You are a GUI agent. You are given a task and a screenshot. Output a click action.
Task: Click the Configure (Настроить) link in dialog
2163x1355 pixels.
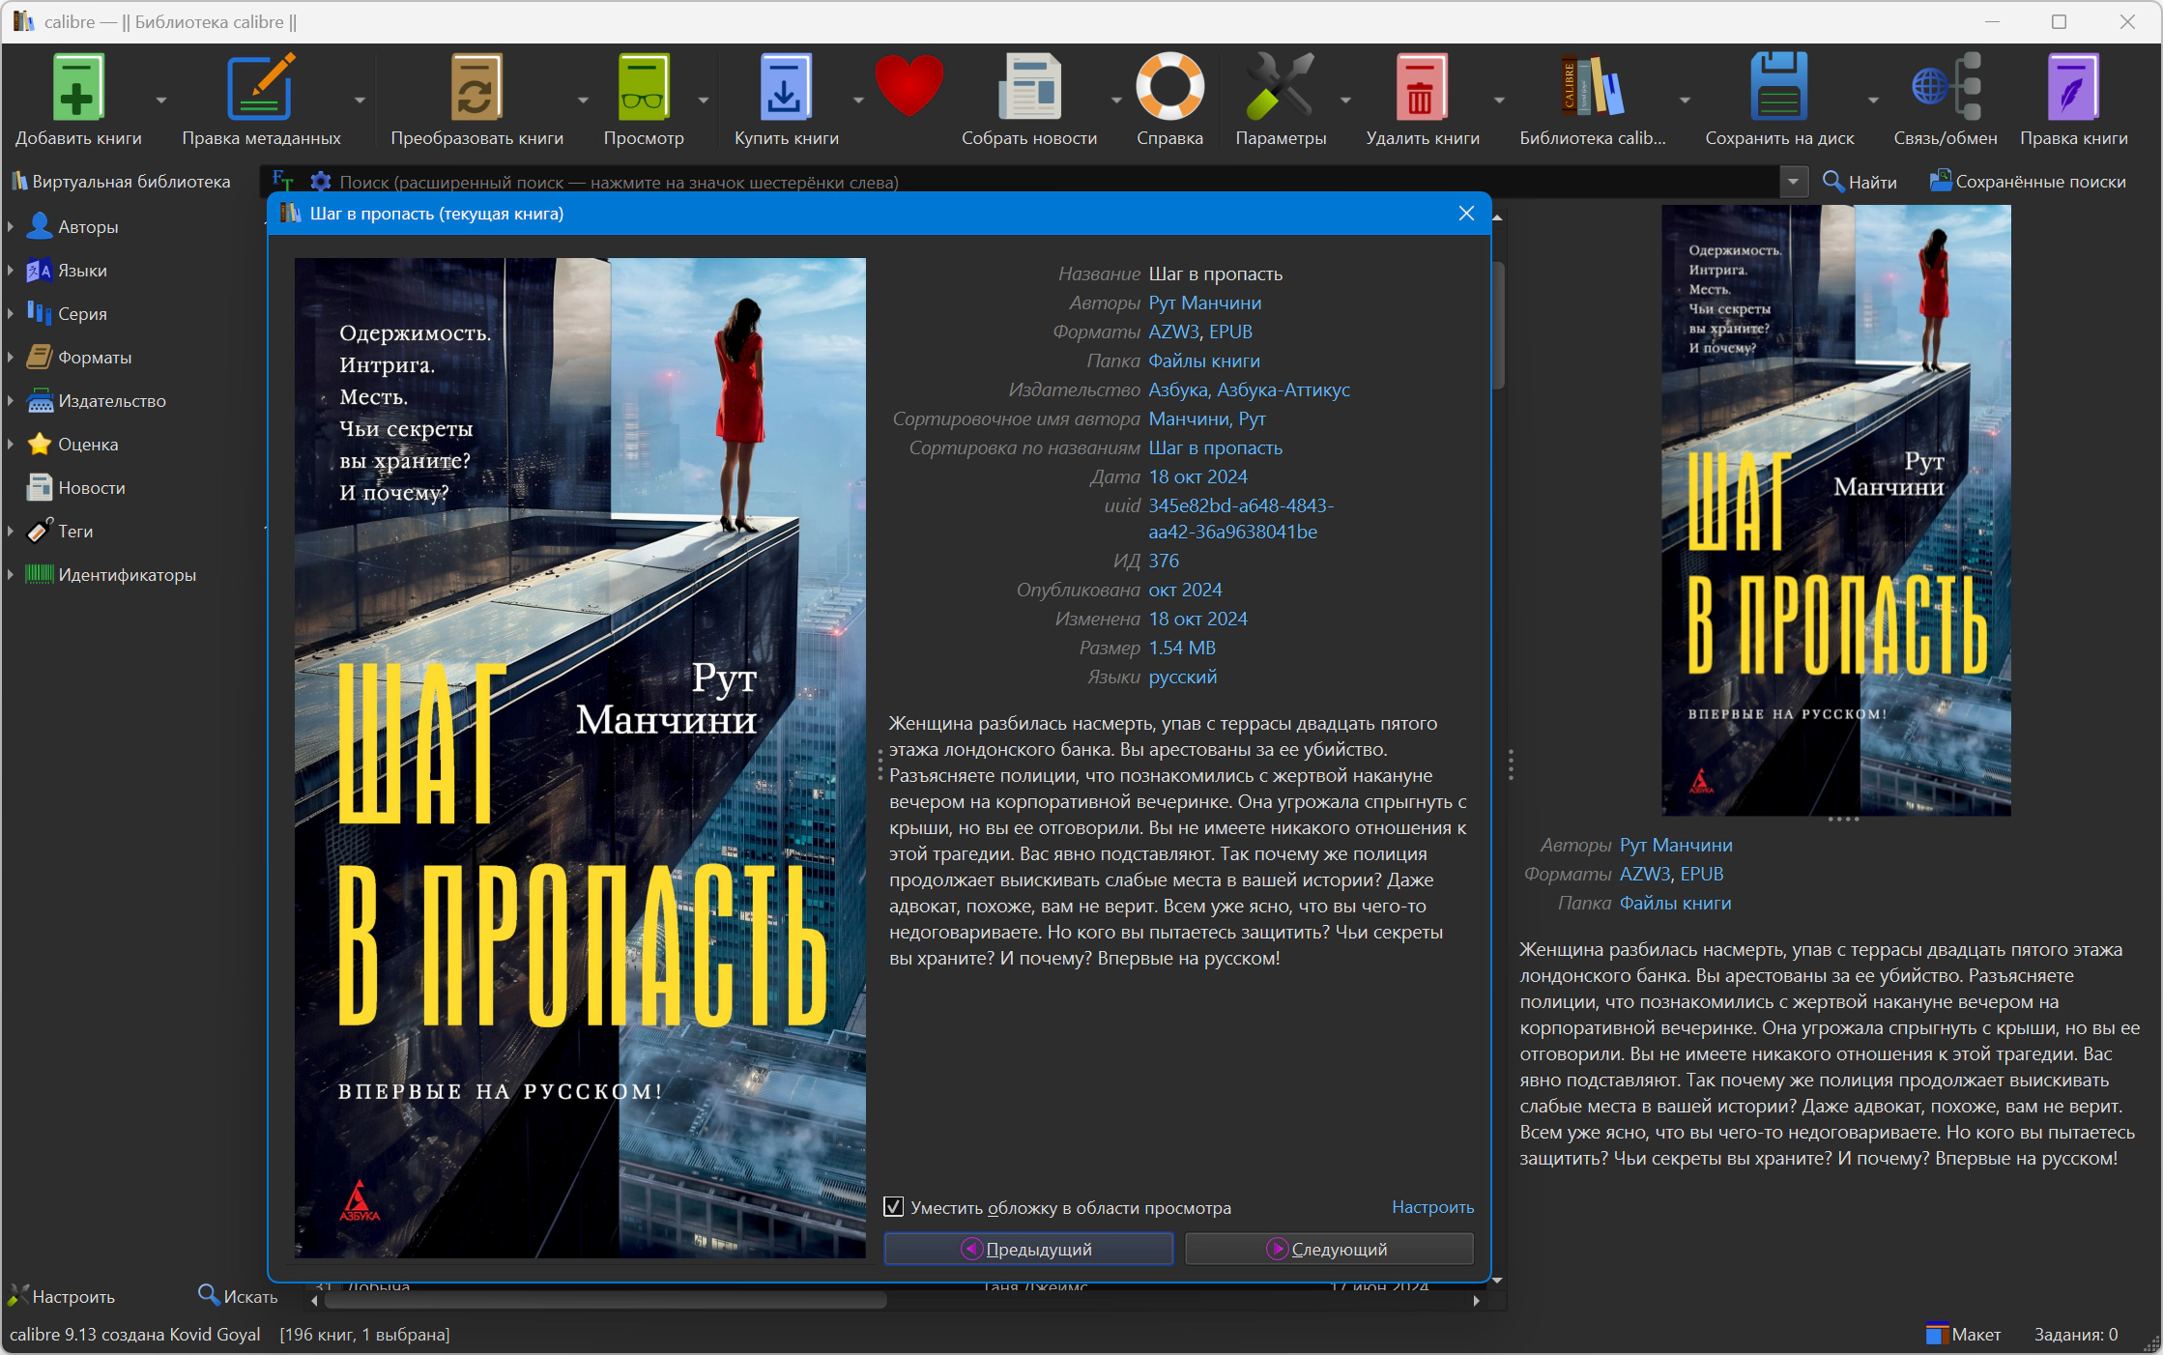click(x=1432, y=1207)
